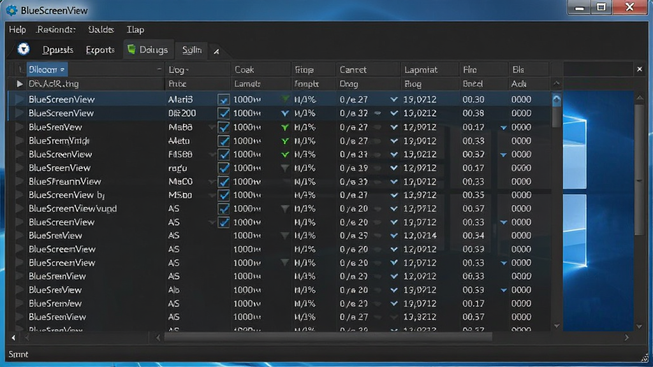Screen dimensions: 653x367
Task: Click the Smnt status bar text
Action: [x=18, y=354]
